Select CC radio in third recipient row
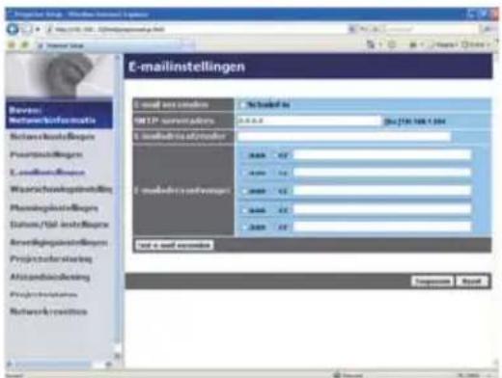 click(x=274, y=191)
